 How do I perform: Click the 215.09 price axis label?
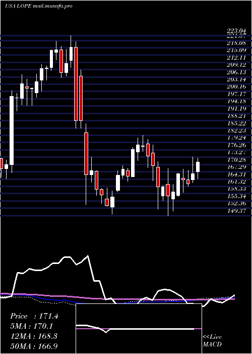236,50
